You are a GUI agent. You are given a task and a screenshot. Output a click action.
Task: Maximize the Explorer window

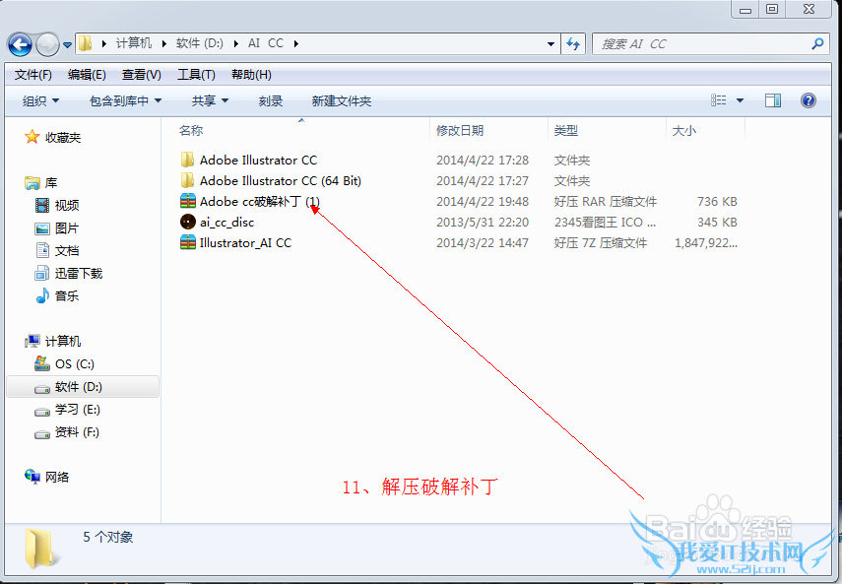point(772,9)
